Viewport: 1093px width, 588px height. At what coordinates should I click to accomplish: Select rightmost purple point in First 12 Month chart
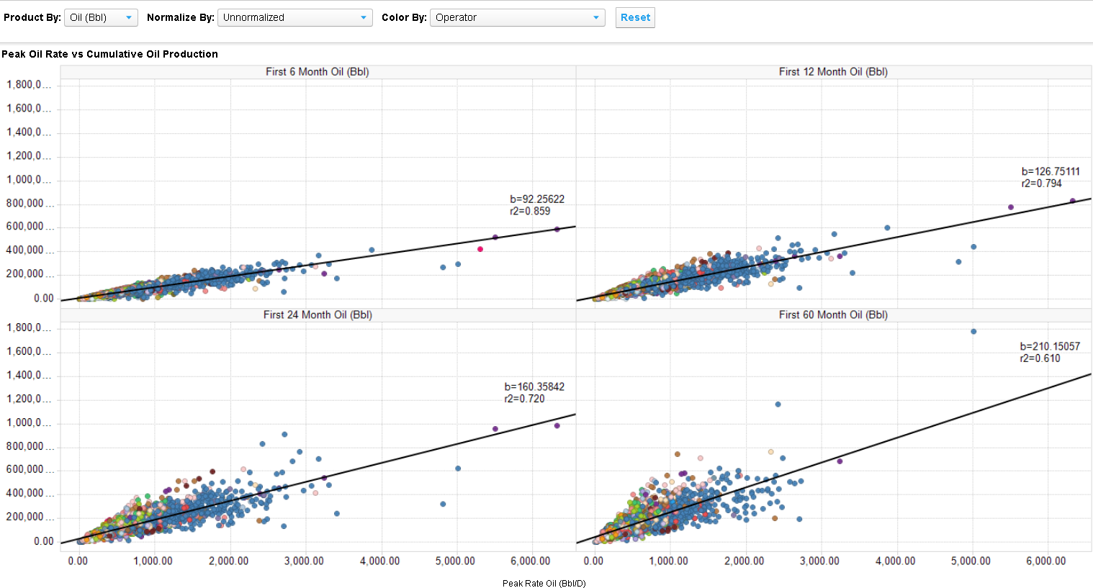pyautogui.click(x=1072, y=201)
